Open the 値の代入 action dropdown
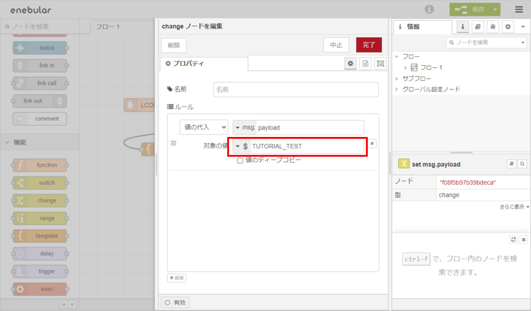Image resolution: width=531 pixels, height=311 pixels. pos(204,127)
